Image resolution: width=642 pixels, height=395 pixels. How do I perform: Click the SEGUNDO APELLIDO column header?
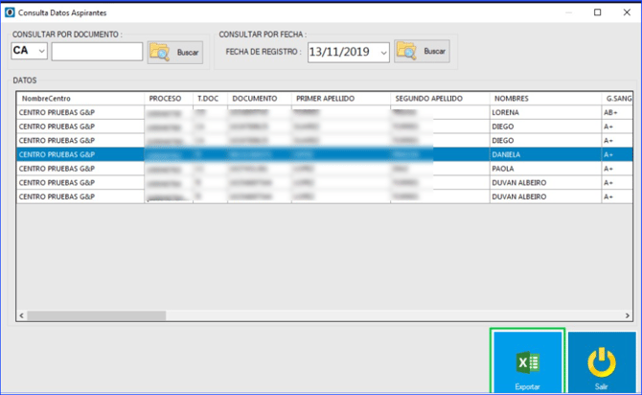click(x=440, y=99)
